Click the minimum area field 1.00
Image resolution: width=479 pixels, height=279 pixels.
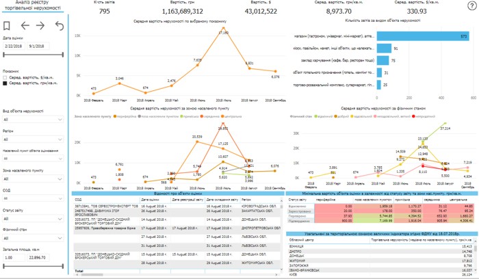(x=14, y=257)
